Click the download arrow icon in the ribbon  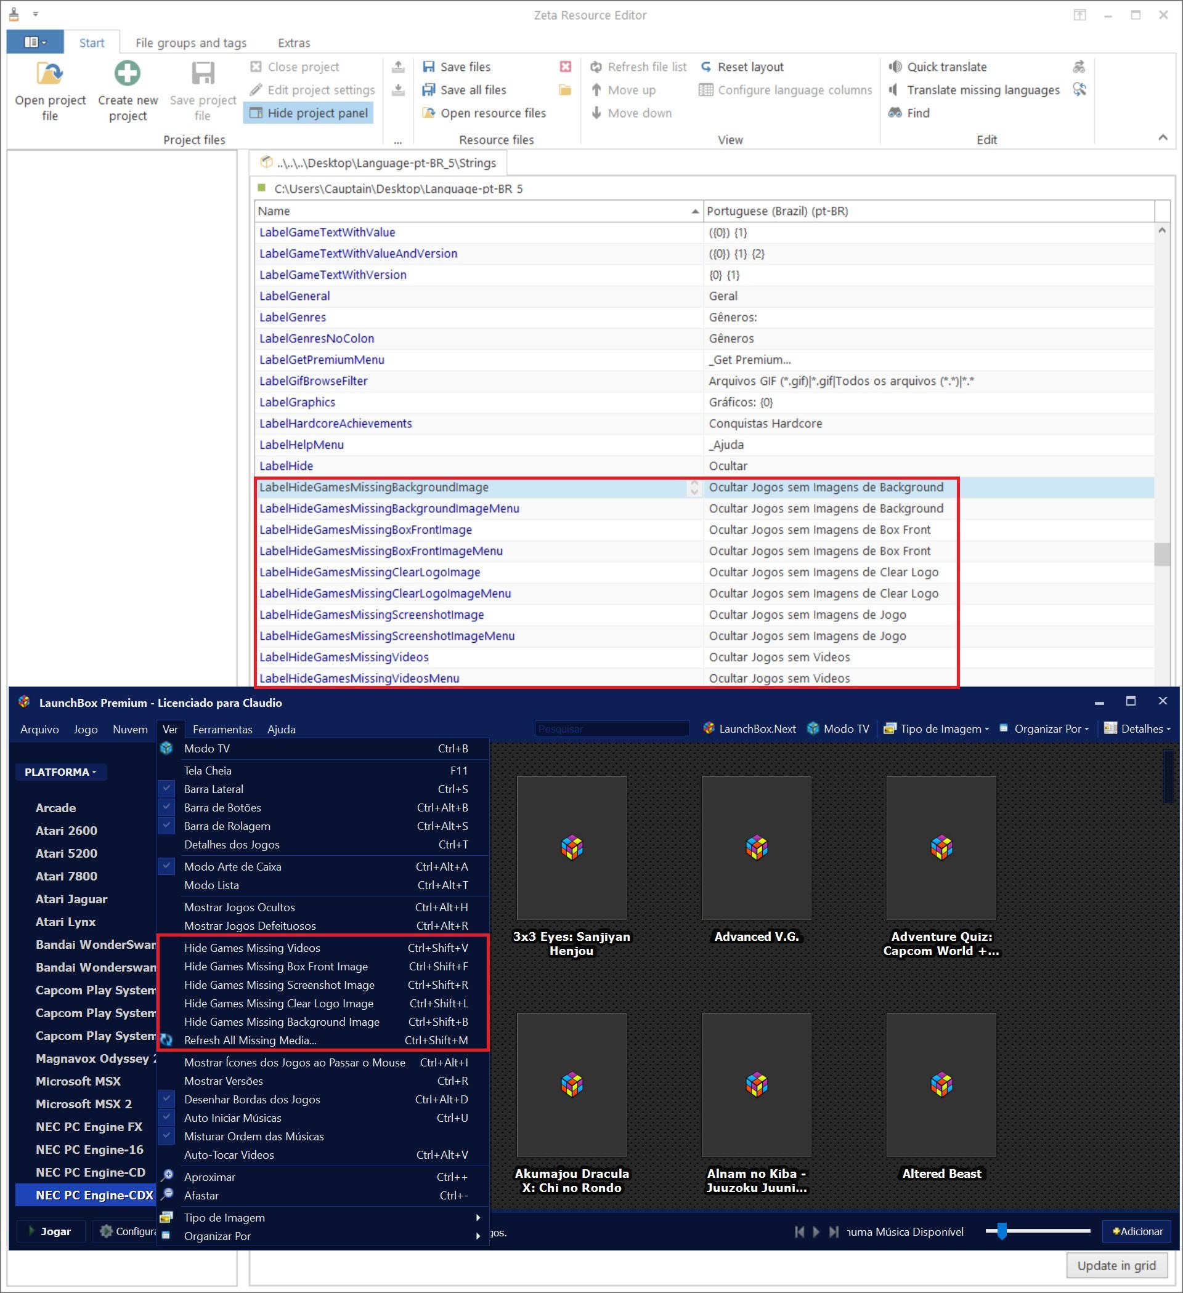coord(399,90)
